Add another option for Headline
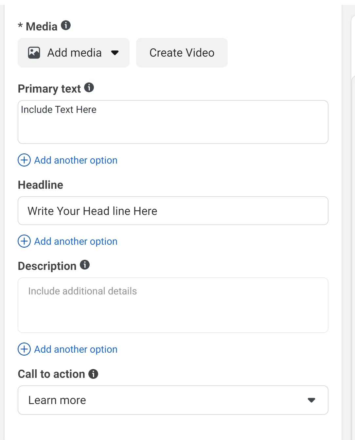 click(x=76, y=241)
